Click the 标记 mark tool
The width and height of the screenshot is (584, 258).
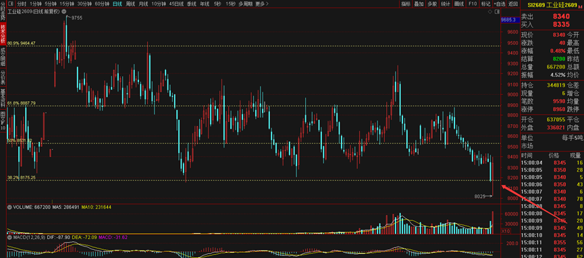485,4
